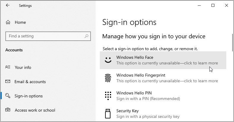234x122 pixels.
Task: Expand the Security Key option
Action: click(163, 113)
